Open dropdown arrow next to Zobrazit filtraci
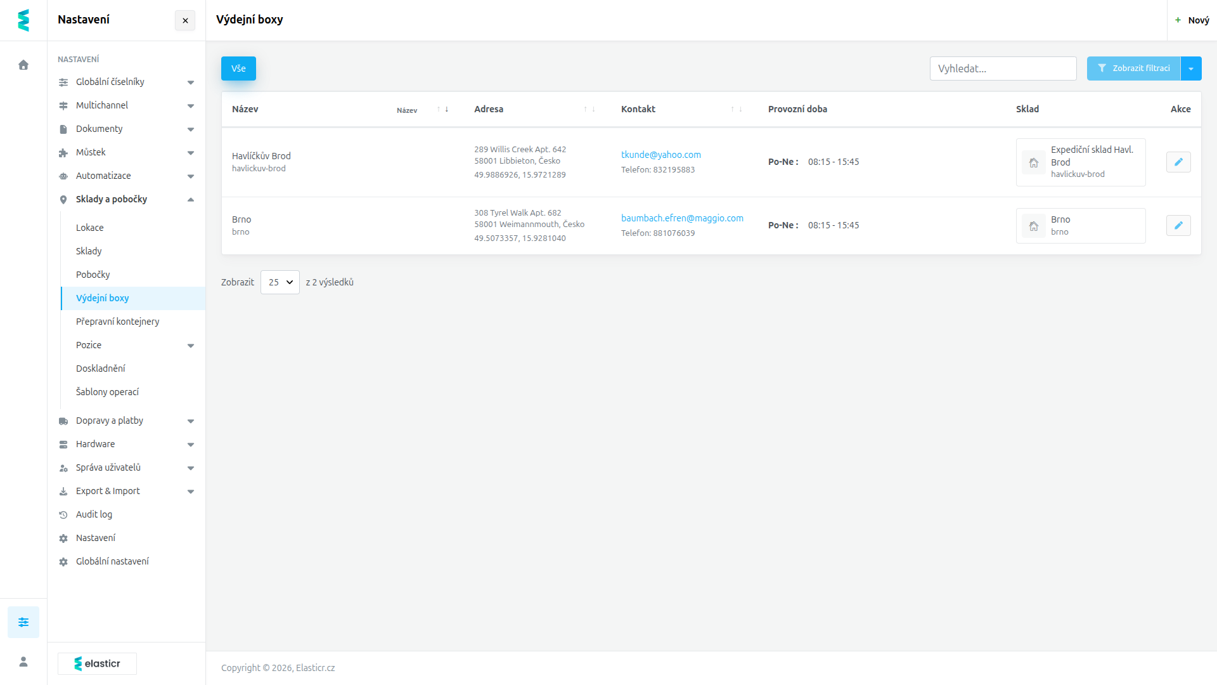 [x=1191, y=68]
